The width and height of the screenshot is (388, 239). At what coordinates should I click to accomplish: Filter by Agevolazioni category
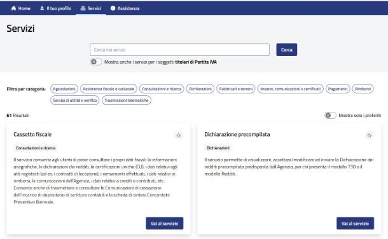(64, 89)
